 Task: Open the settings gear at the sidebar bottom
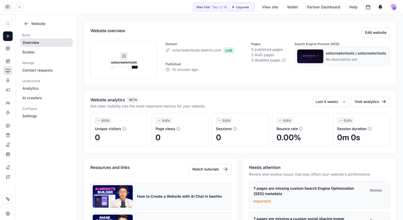[x=8, y=214]
